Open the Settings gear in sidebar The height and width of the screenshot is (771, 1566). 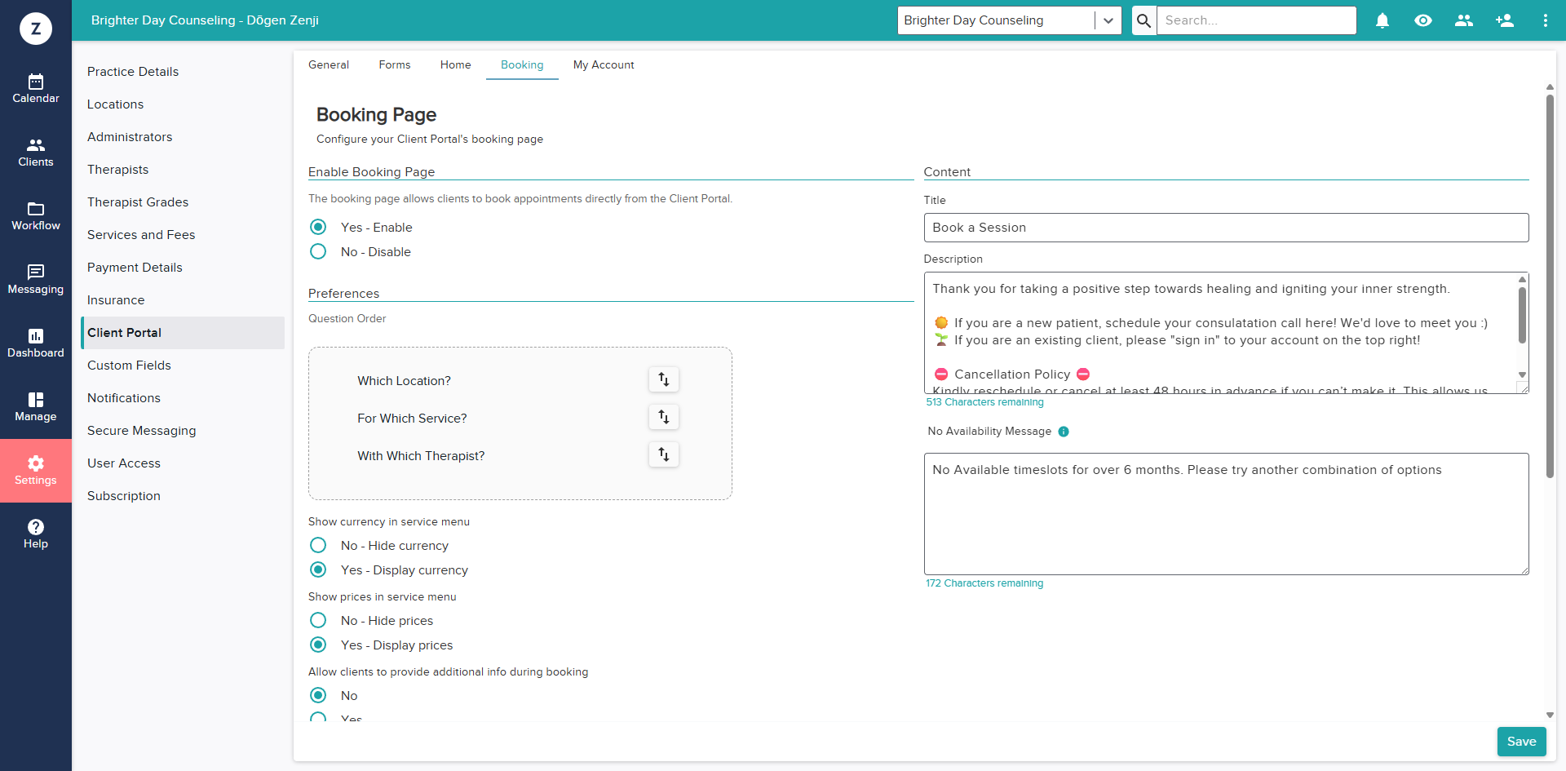pos(36,471)
